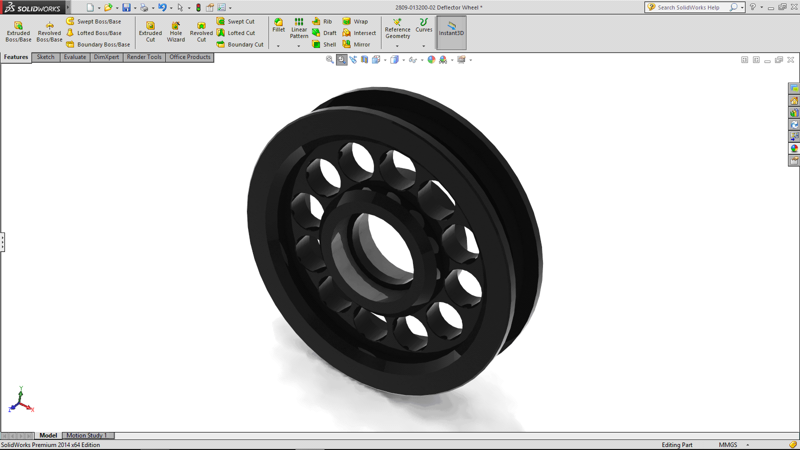This screenshot has width=800, height=450.
Task: Expand the graphics area with the right-pane toggle
Action: coord(756,60)
